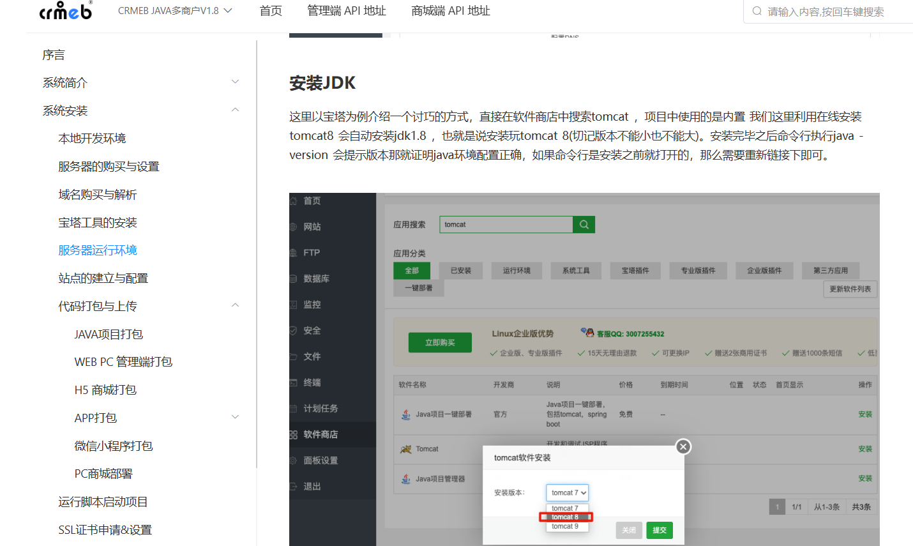
Task: Open 管理端 API 地址 menu item
Action: click(347, 11)
